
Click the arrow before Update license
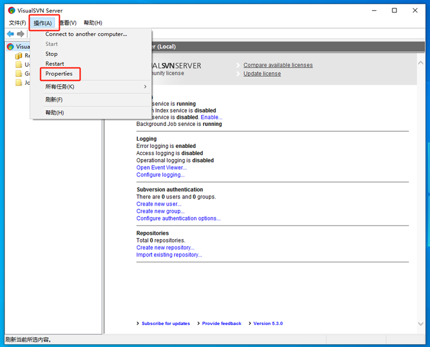(x=238, y=74)
